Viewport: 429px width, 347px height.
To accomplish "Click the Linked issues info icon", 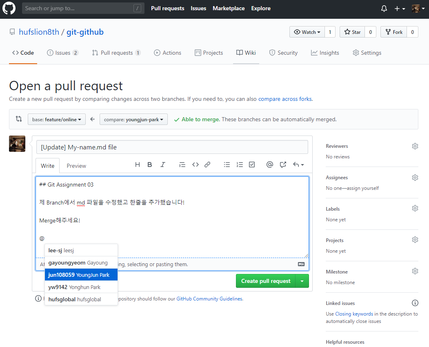I will (x=415, y=303).
